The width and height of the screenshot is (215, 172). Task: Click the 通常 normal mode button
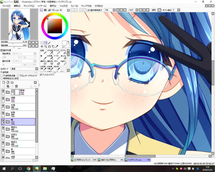[154, 10]
